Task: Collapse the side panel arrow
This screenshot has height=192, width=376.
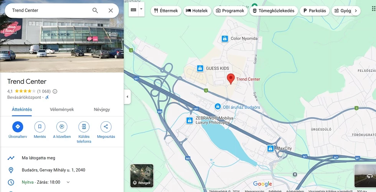Action: 127,97
